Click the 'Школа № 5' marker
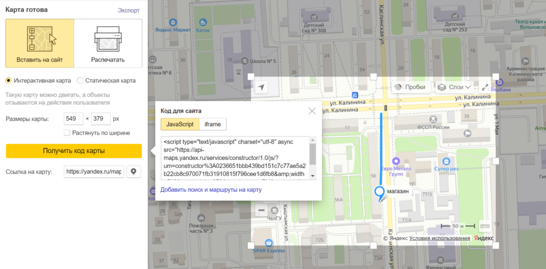This screenshot has height=269, width=546. coord(244,61)
